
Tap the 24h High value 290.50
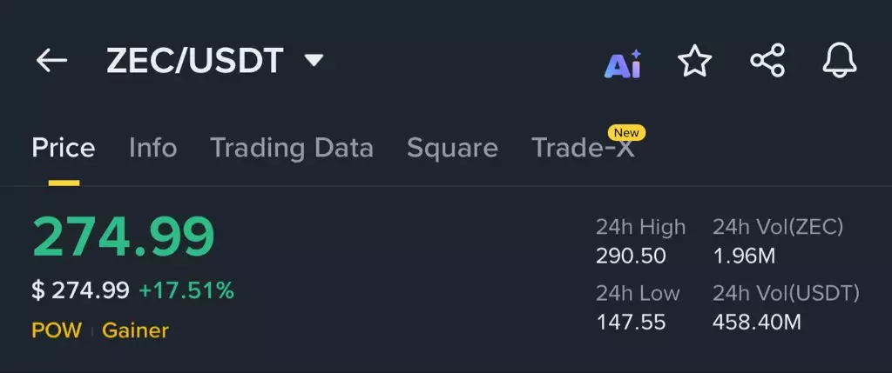click(x=631, y=256)
